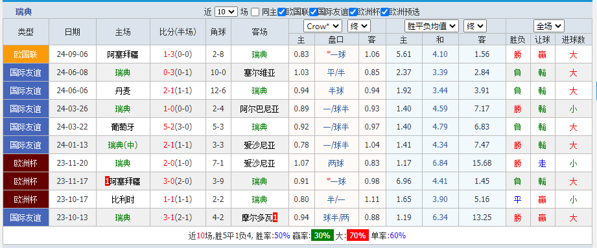Click the 平 result in 23-10-17 row
Screen dimensions: 597x248
(x=517, y=199)
